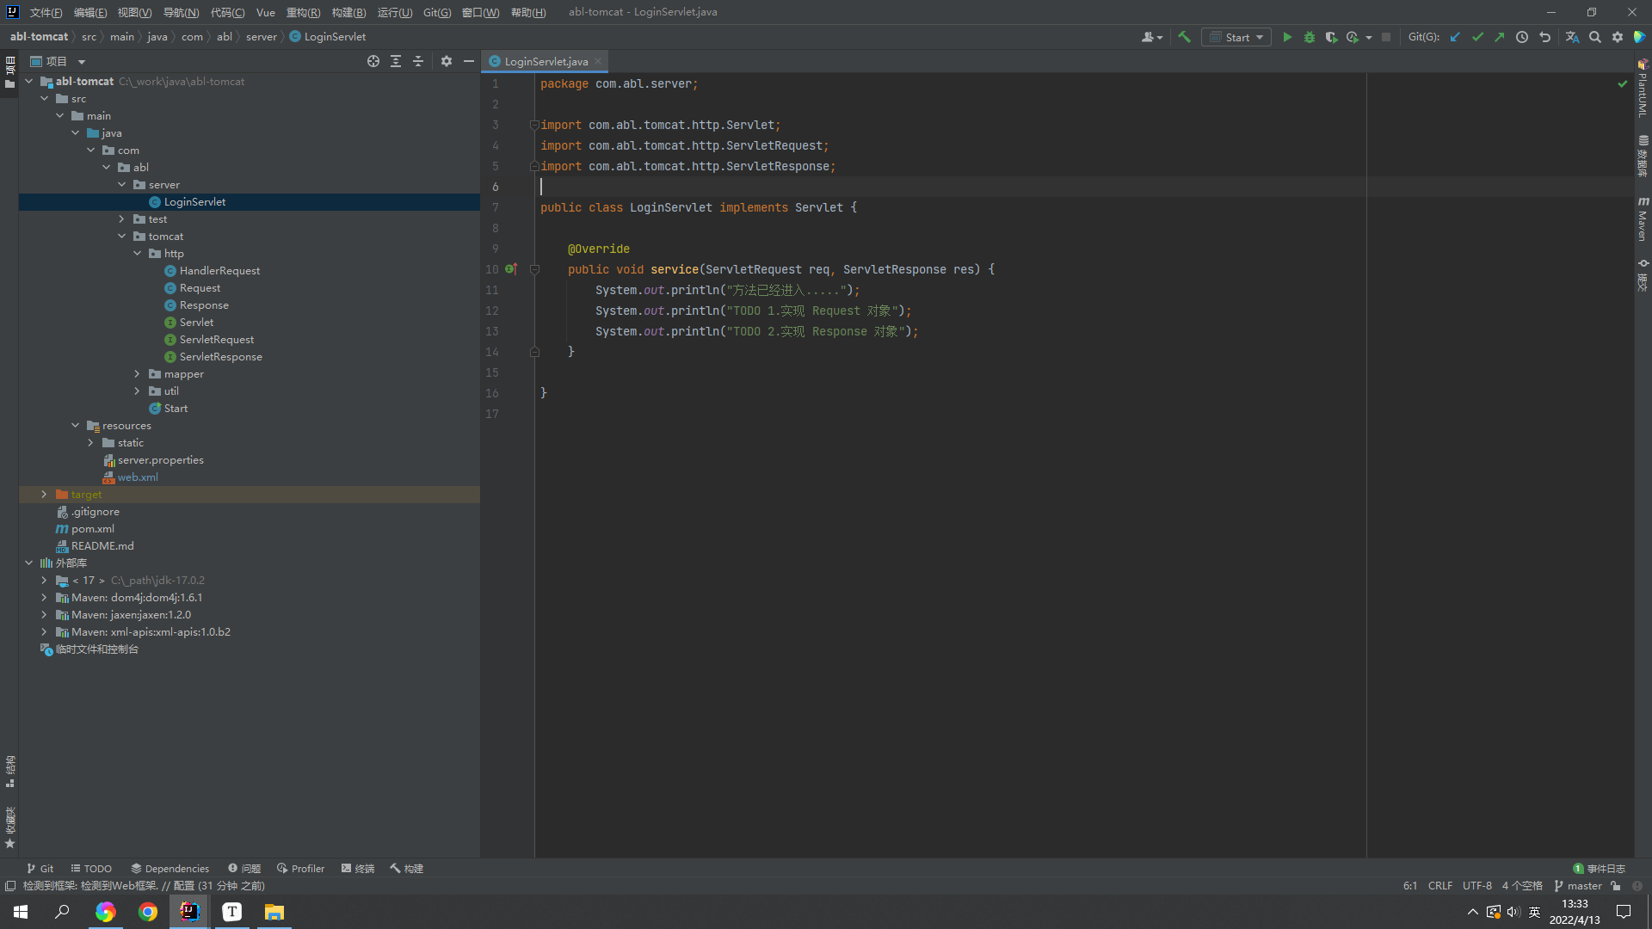Run Start with the profiler icon

pos(1353,37)
